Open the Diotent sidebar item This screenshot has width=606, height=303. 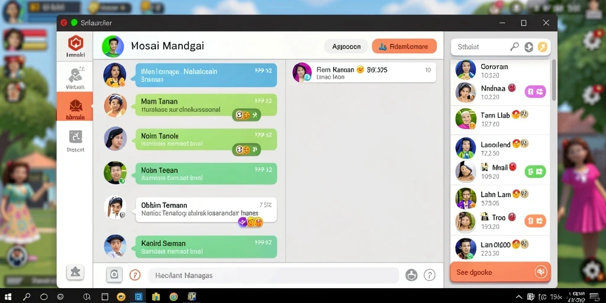pos(75,141)
